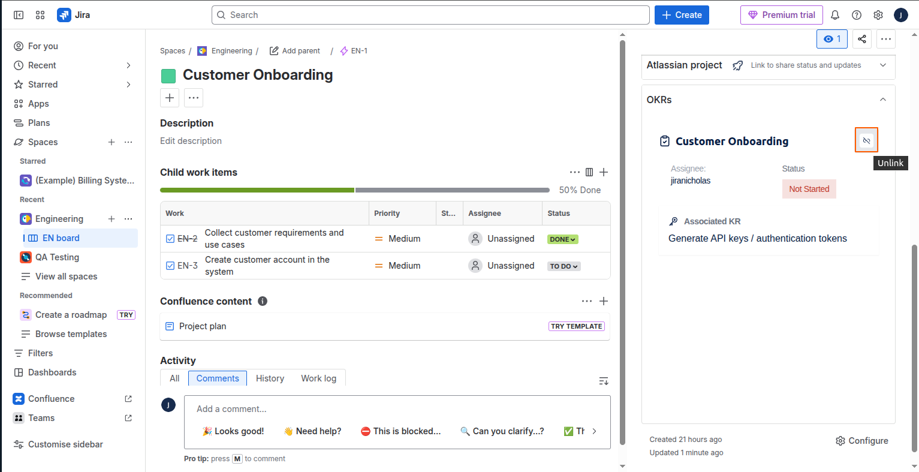Open the settings gear in top bar

pyautogui.click(x=878, y=15)
